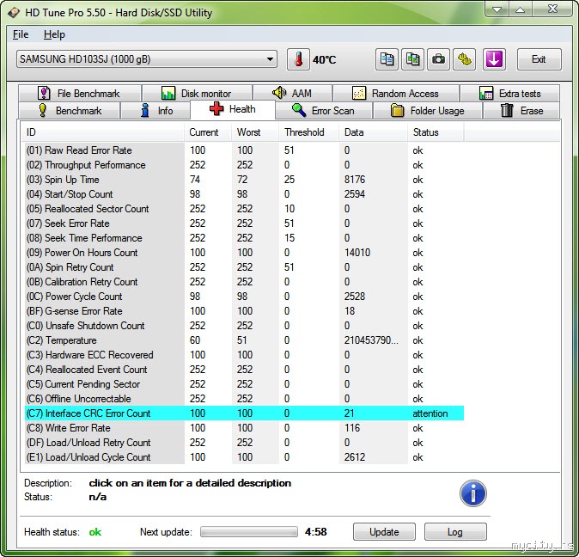Select the Write Error Rate row
Viewport: 579px width, 557px height.
[x=245, y=428]
